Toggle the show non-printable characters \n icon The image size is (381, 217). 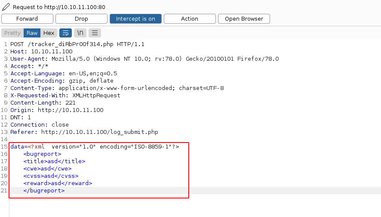[x=80, y=33]
